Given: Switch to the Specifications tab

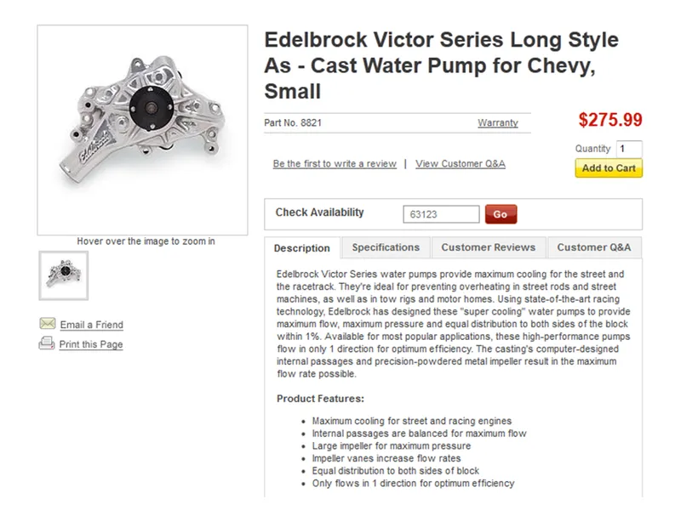Looking at the screenshot, I should (x=386, y=247).
